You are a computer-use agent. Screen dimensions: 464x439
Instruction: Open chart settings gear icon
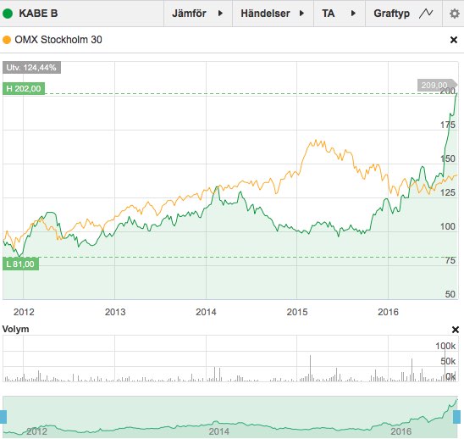click(x=454, y=14)
